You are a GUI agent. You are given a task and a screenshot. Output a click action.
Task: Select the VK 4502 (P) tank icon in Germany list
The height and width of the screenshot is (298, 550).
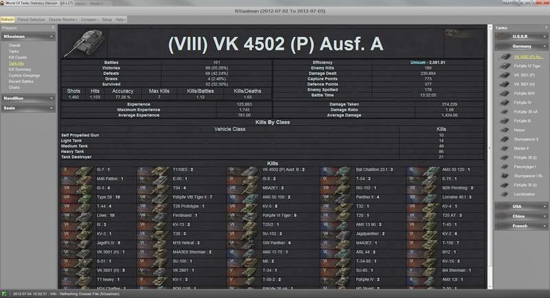pyautogui.click(x=505, y=56)
